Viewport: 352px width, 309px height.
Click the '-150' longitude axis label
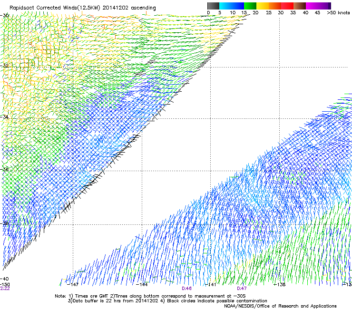coord(5,284)
